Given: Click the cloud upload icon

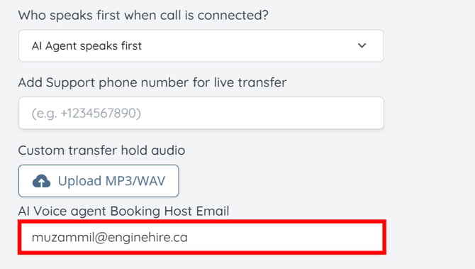Looking at the screenshot, I should pos(42,181).
